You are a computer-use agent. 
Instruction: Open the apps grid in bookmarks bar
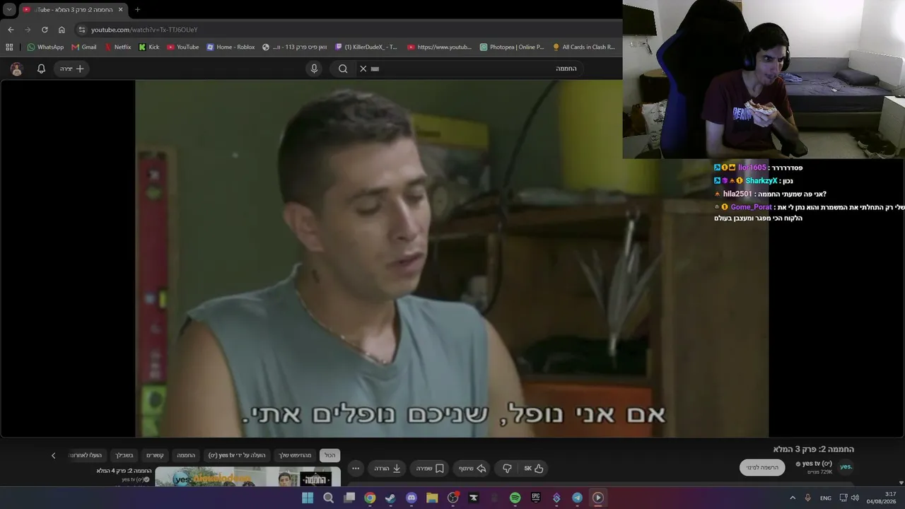click(9, 47)
